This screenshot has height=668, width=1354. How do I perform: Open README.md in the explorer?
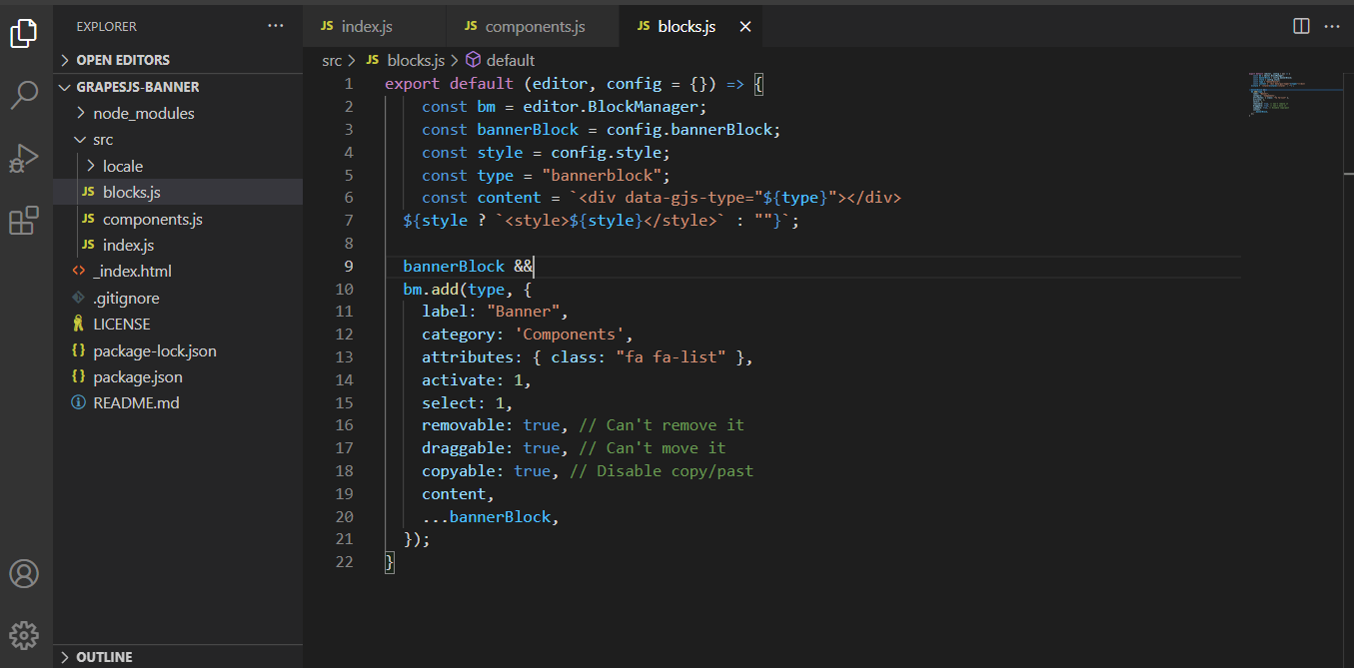(178, 403)
